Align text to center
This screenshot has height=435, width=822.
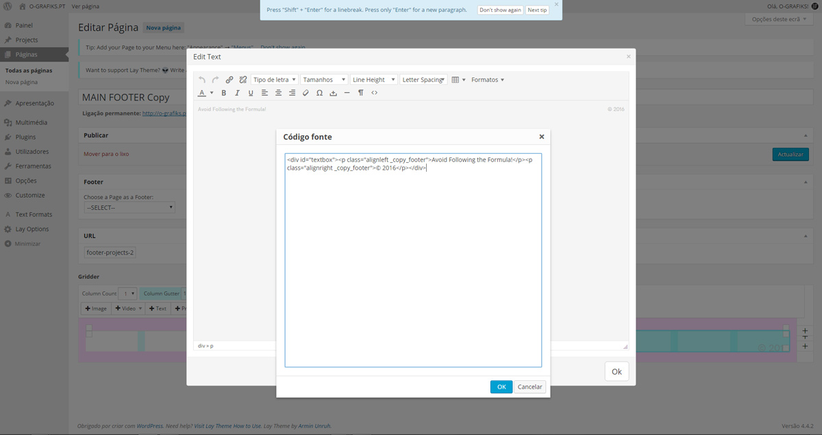278,93
